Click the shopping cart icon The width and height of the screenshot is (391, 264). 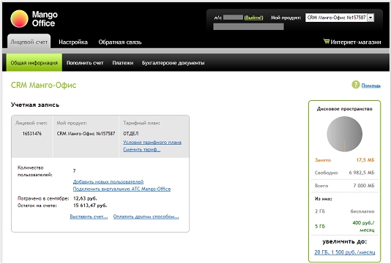(326, 42)
